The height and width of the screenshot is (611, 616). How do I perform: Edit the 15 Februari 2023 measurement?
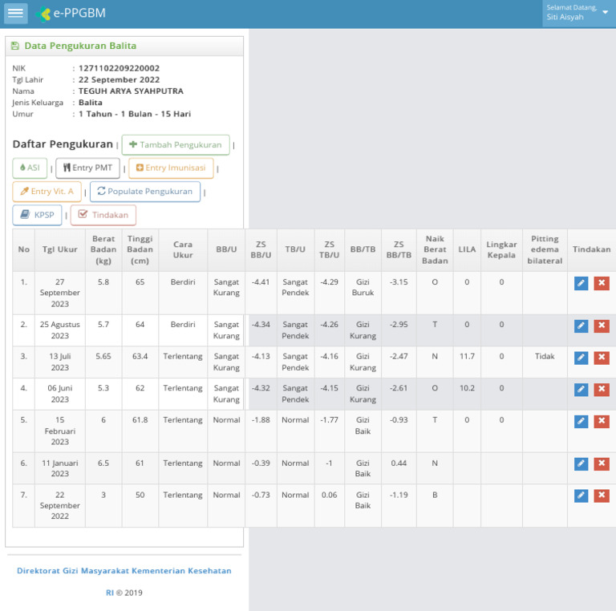pos(581,421)
